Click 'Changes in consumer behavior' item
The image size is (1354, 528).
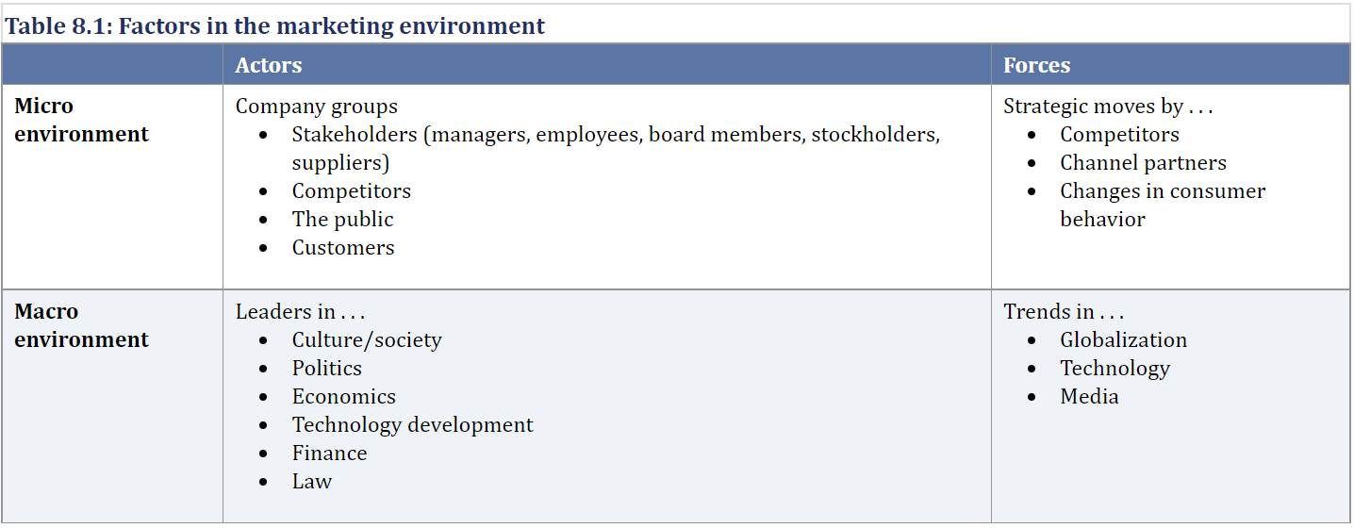pos(1163,205)
